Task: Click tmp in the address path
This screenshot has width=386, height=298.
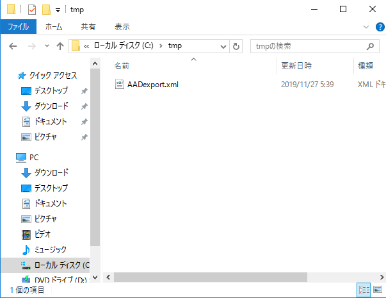Action: [175, 46]
